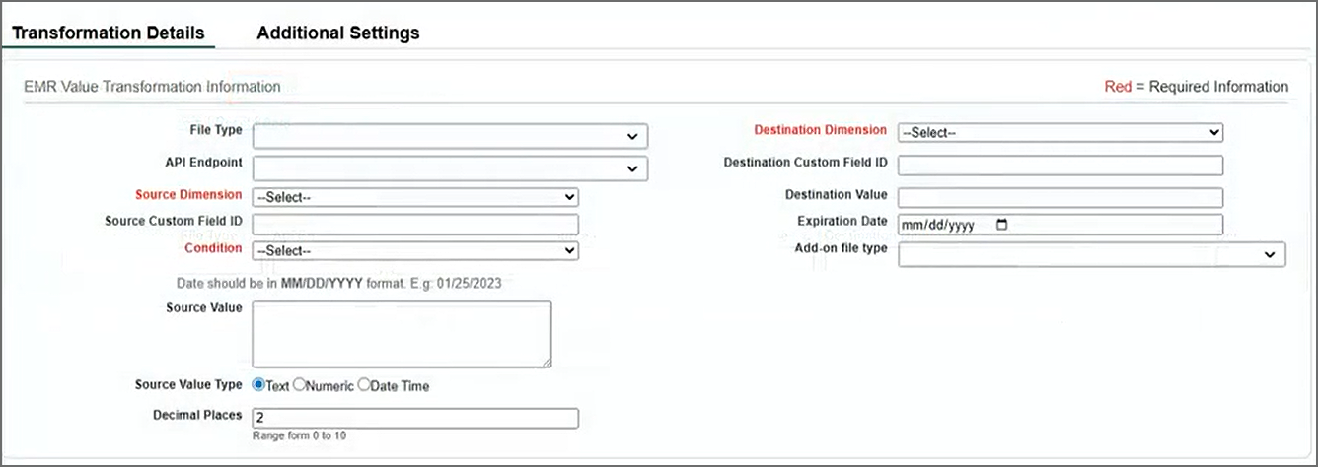Choose Date Time source value type
This screenshot has height=467, width=1318.
coord(363,386)
